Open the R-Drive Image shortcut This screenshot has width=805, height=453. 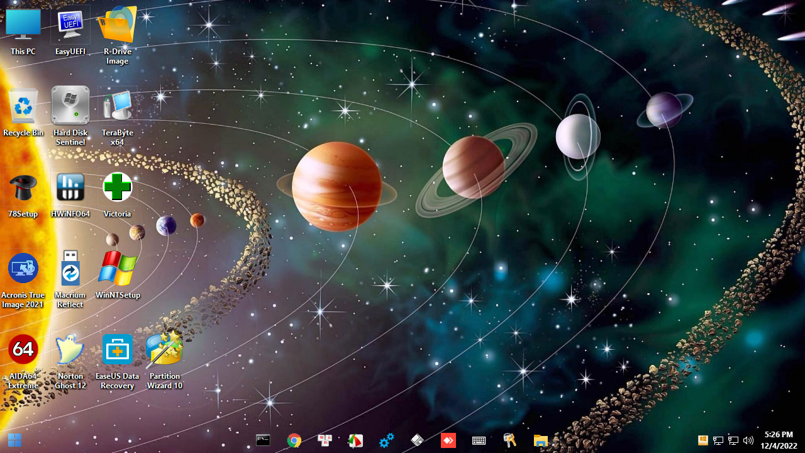pos(117,35)
